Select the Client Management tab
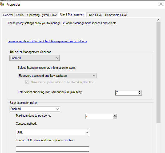 tap(72, 14)
